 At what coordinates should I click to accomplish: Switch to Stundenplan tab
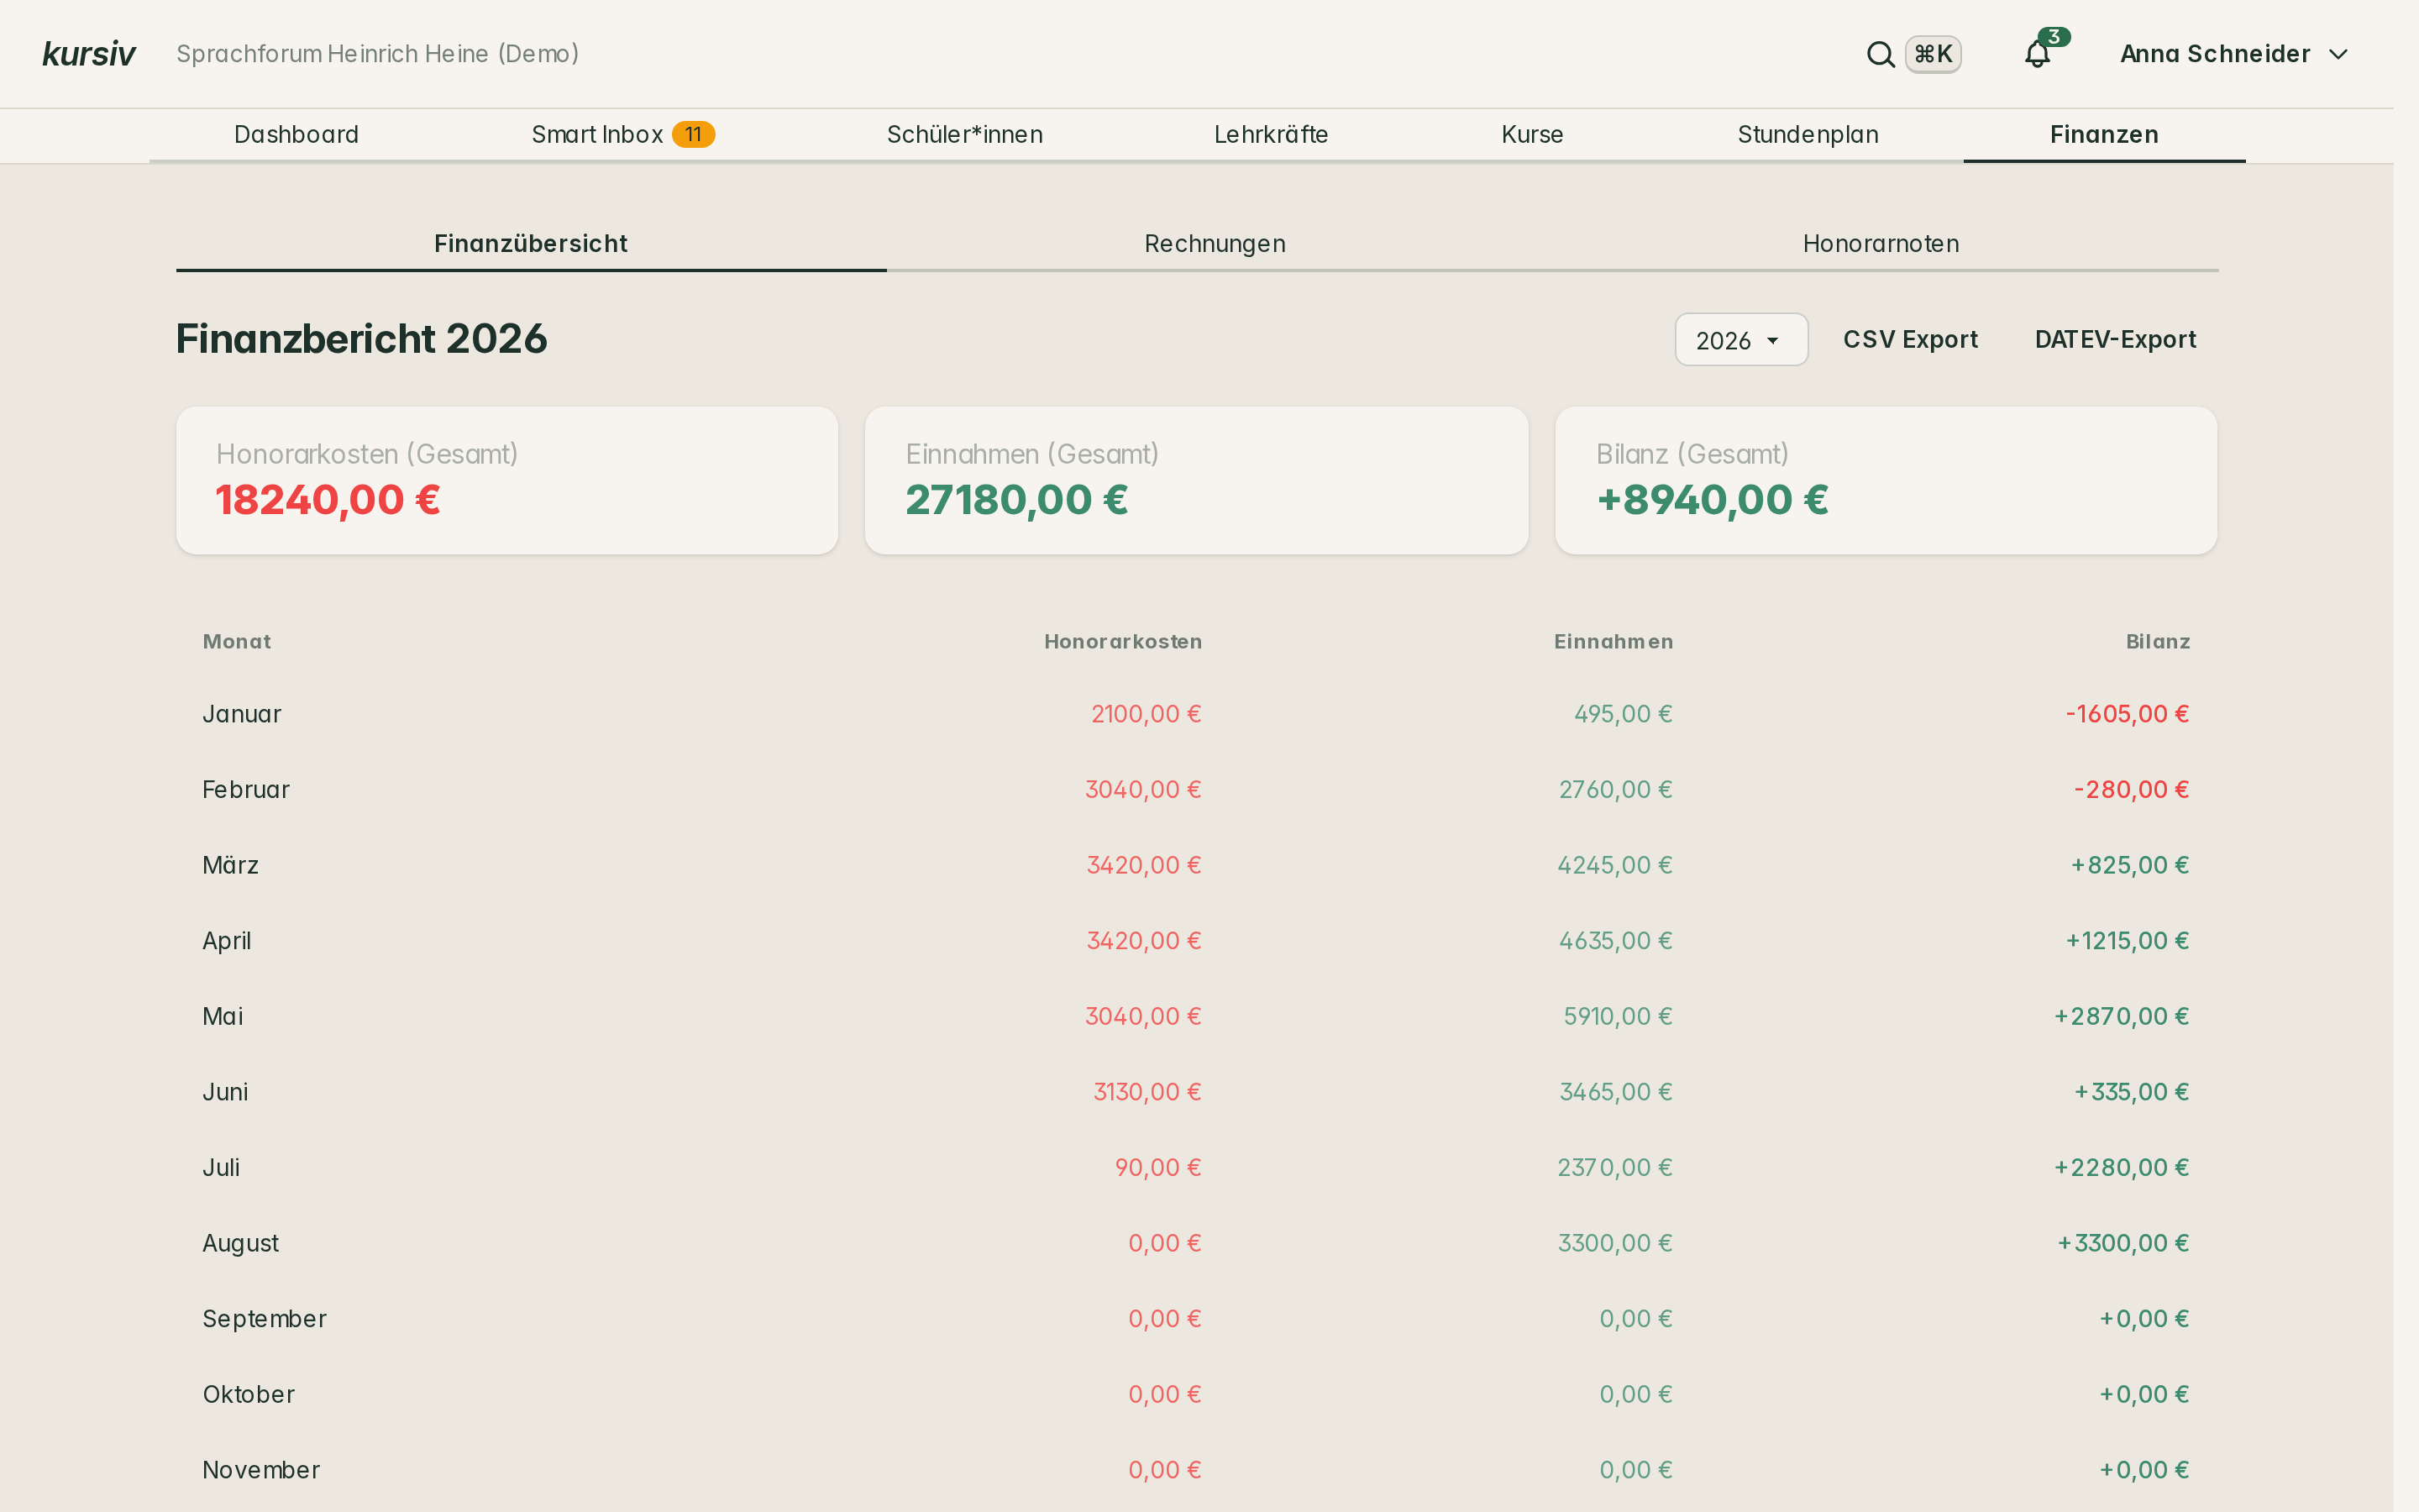click(x=1808, y=135)
